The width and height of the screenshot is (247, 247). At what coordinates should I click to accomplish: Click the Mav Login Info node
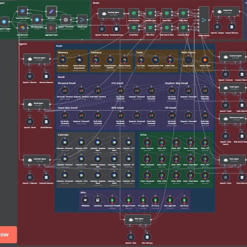pyautogui.click(x=170, y=200)
